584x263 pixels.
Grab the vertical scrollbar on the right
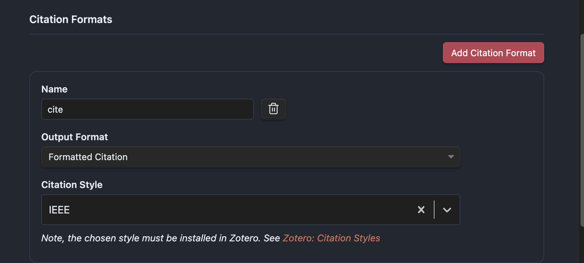click(x=582, y=129)
